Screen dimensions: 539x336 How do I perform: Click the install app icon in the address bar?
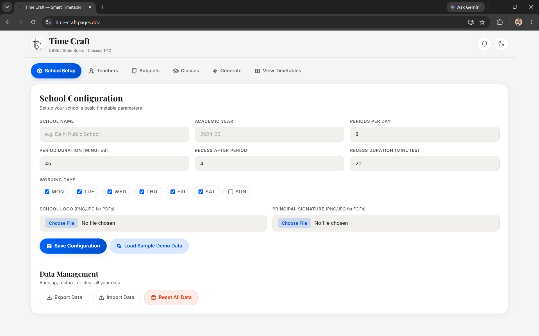(471, 22)
